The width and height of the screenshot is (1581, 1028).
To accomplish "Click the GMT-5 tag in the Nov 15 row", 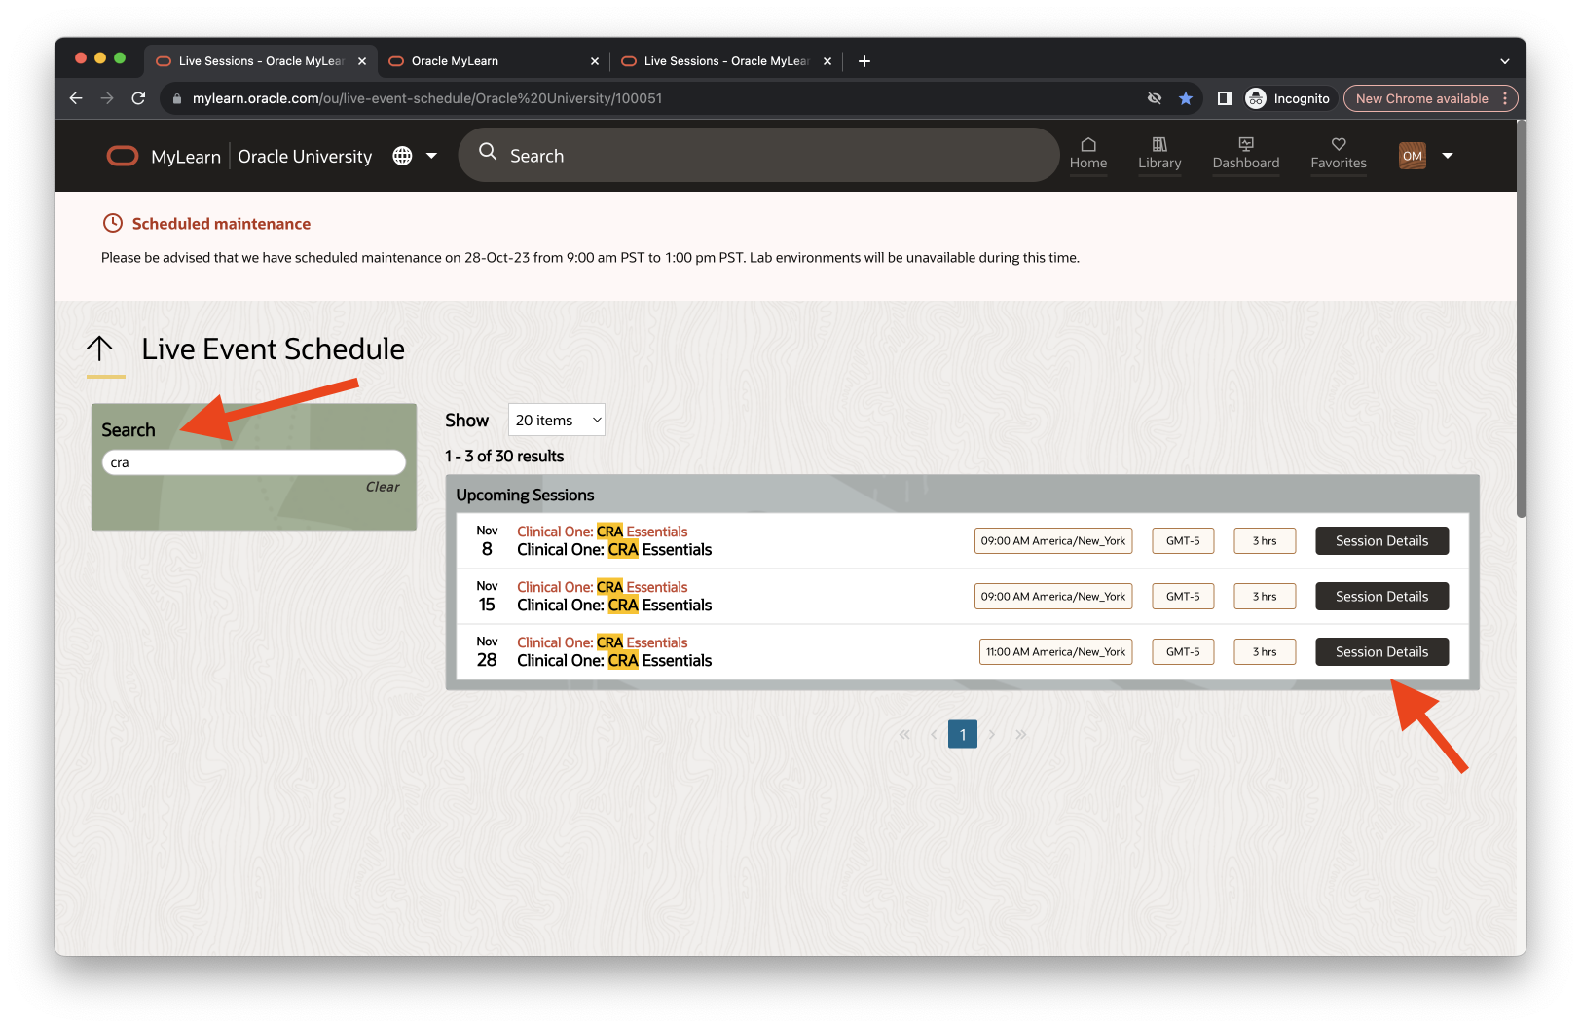I will 1183,597.
